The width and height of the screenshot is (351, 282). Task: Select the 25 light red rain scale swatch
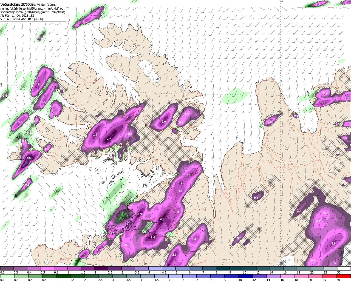[x=330, y=276]
